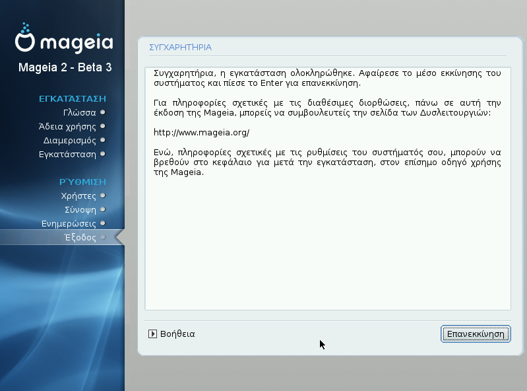Click the bullet dot next to Γλώσσα
Image resolution: width=527 pixels, height=391 pixels.
point(103,112)
